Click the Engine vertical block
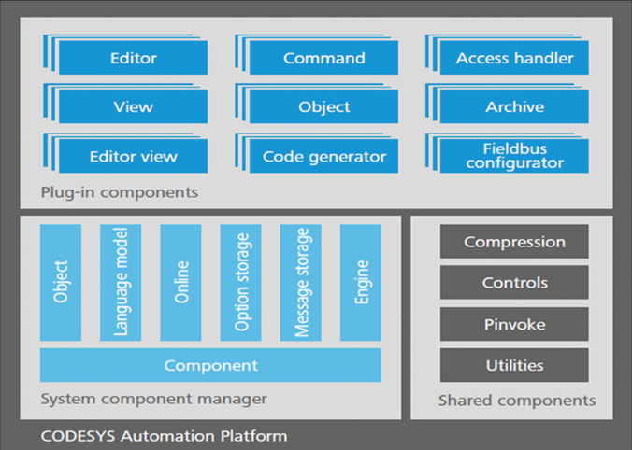 click(x=361, y=282)
